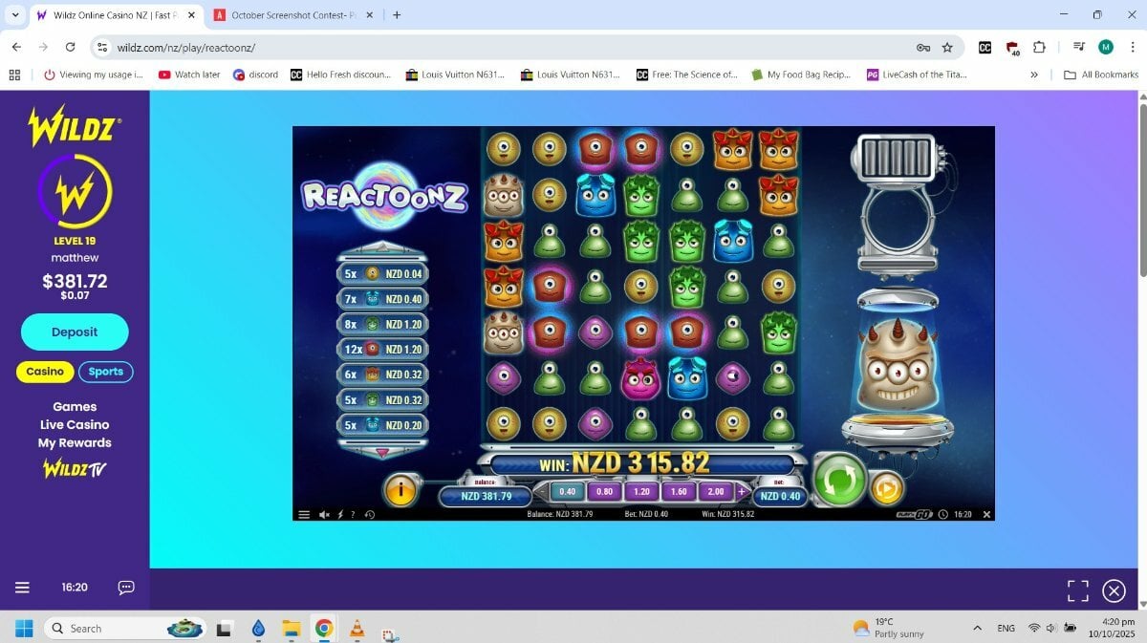Select the 2.00 bet amount
1147x643 pixels.
714,492
